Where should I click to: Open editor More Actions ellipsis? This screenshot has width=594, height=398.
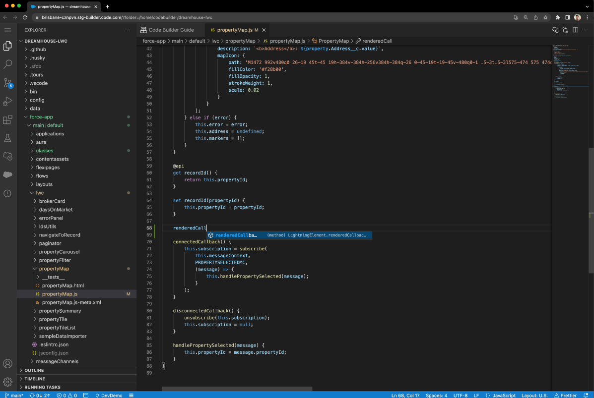click(585, 30)
